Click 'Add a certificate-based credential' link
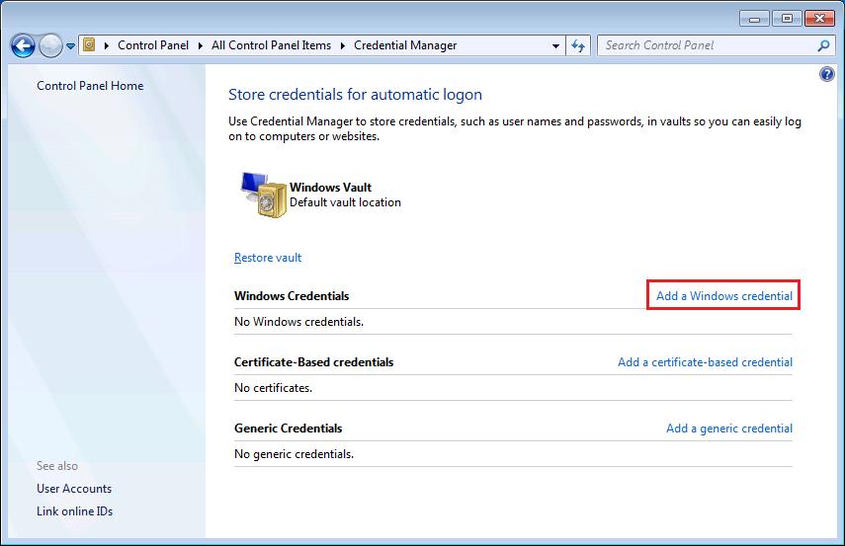Screen dimensions: 845x546 [x=705, y=362]
